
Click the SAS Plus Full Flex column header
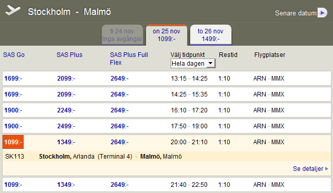(129, 59)
